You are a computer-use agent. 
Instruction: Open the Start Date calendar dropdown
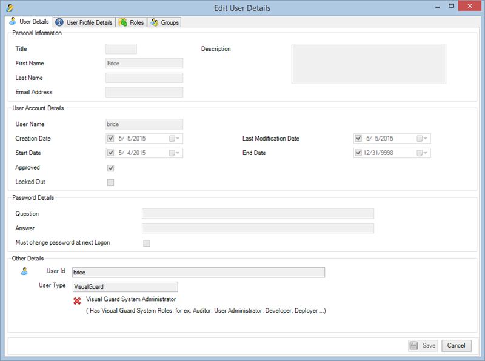coord(175,153)
